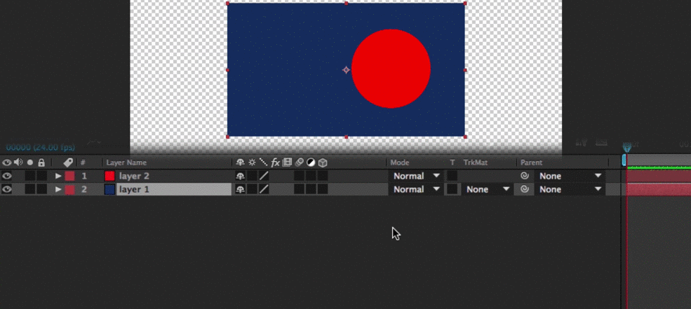The image size is (691, 309).
Task: Toggle the quality switch on layer 1
Action: (x=264, y=189)
